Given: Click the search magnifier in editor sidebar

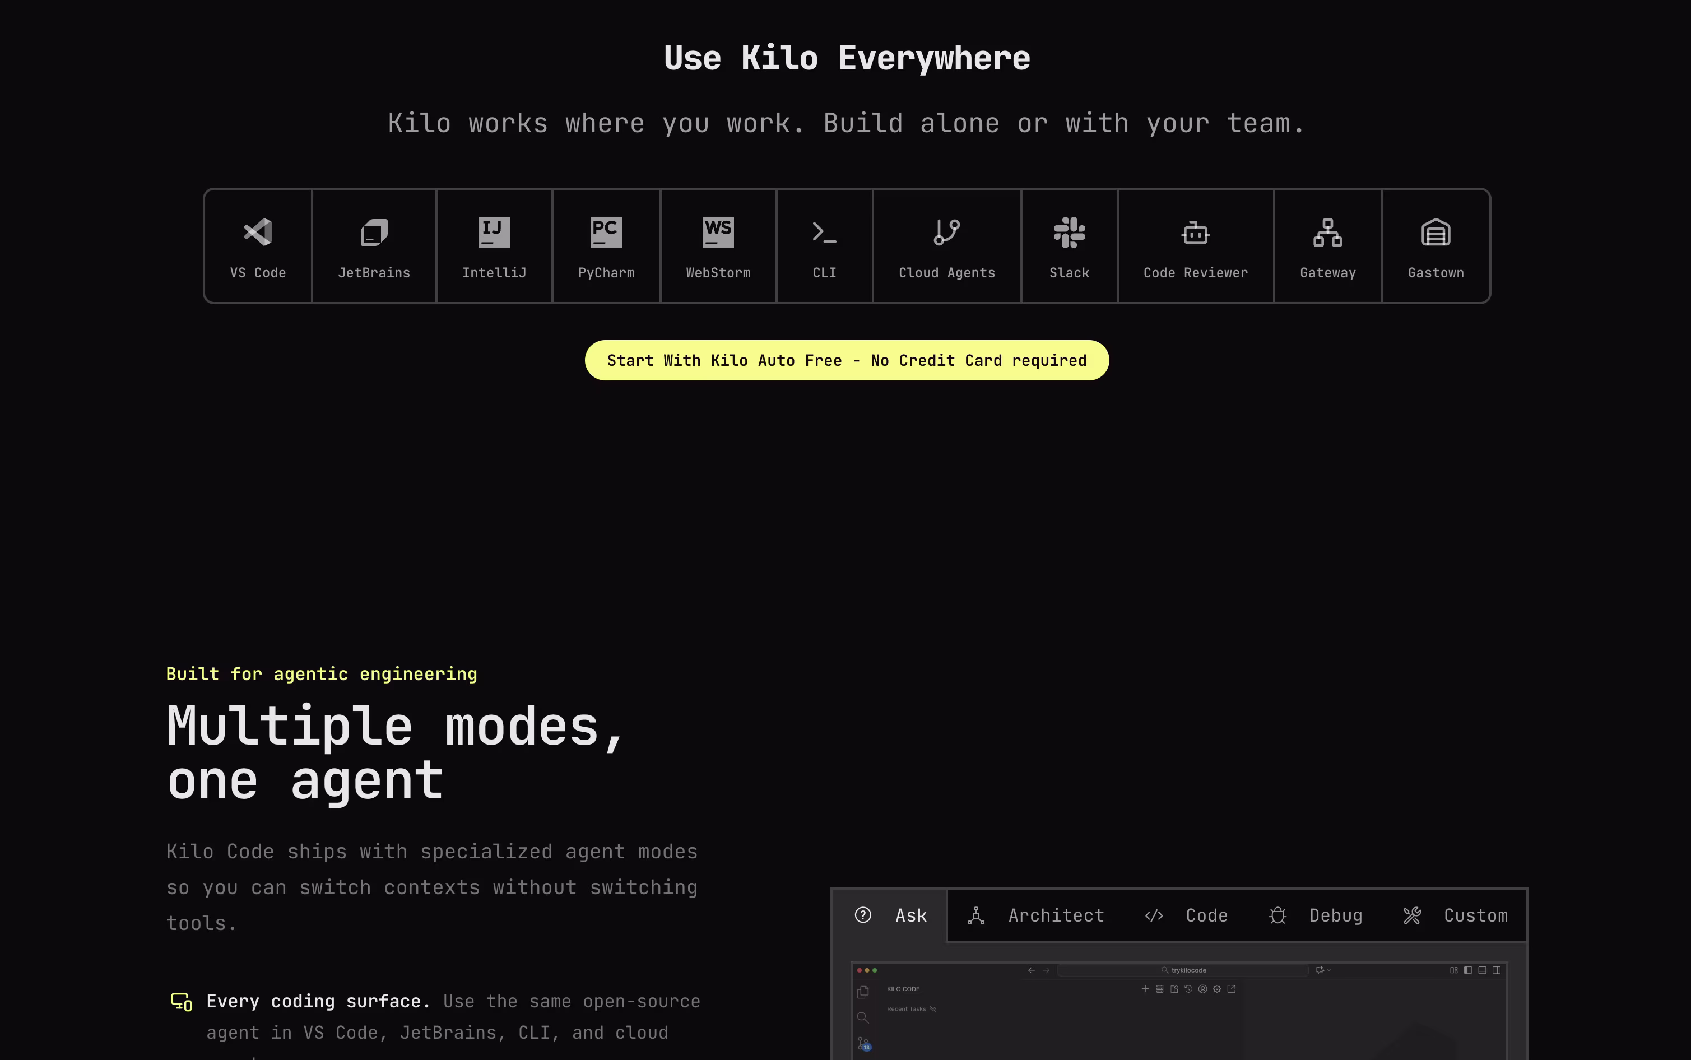Looking at the screenshot, I should pos(863,1018).
